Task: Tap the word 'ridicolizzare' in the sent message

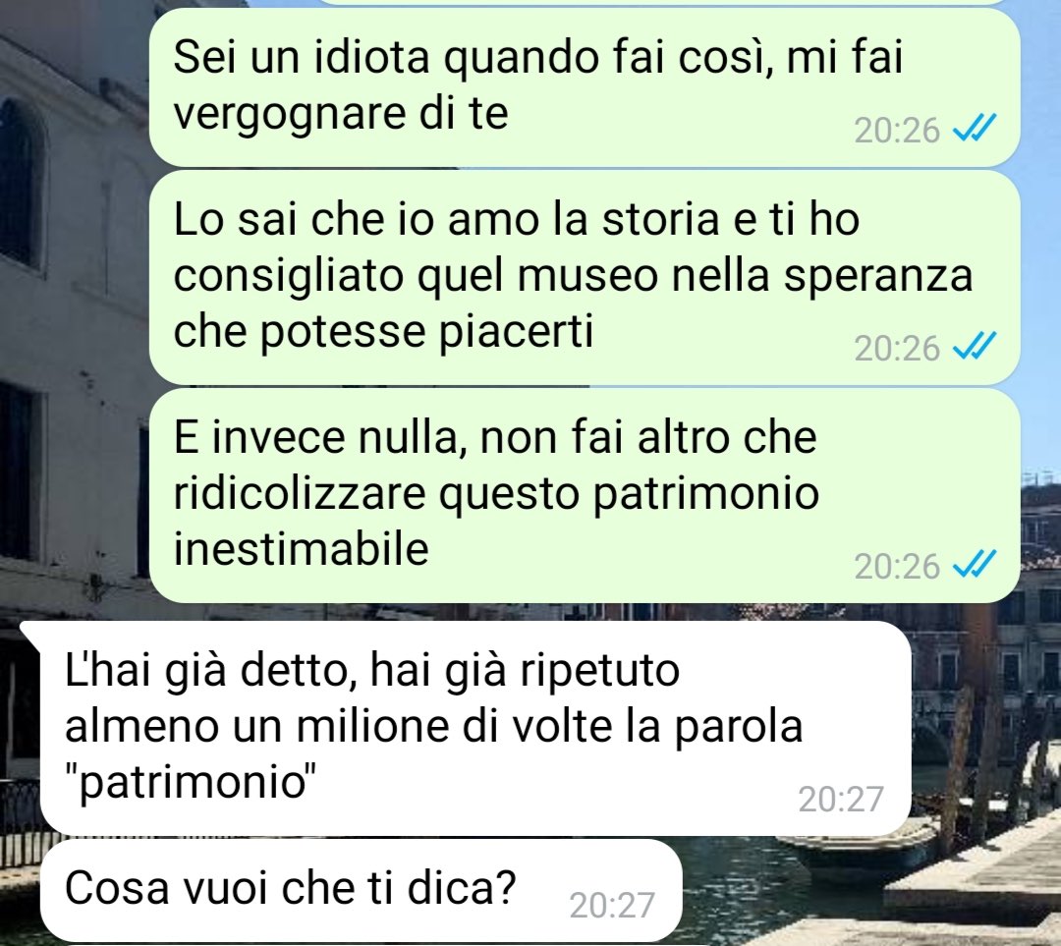Action: point(299,493)
